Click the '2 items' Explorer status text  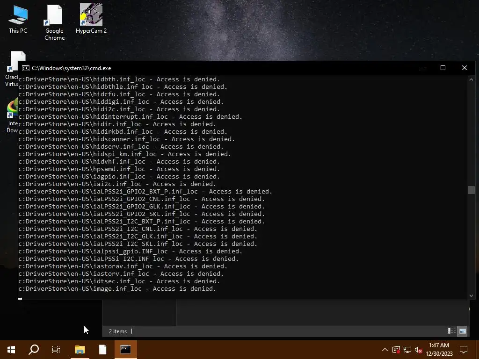click(x=118, y=331)
